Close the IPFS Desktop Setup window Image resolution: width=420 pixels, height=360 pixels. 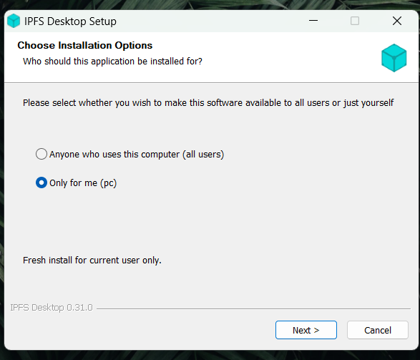397,21
